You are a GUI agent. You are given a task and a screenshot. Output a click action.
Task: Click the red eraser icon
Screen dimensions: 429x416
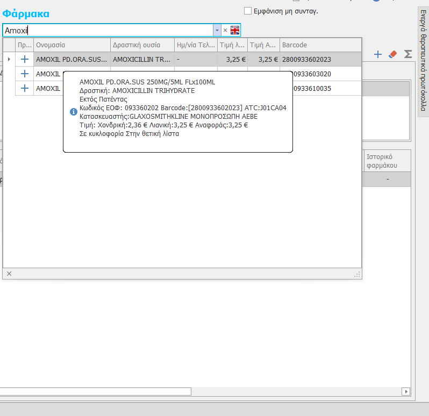pyautogui.click(x=392, y=54)
